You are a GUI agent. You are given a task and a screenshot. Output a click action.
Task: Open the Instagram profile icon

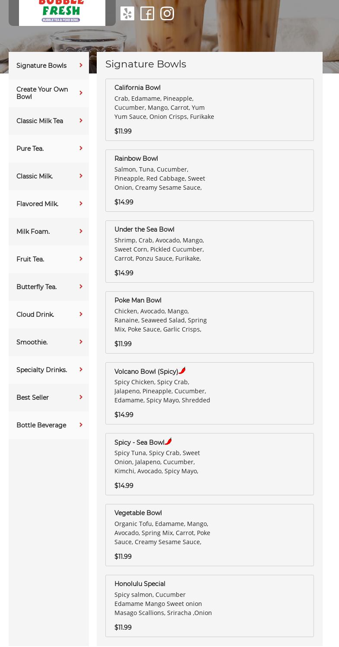pyautogui.click(x=167, y=13)
